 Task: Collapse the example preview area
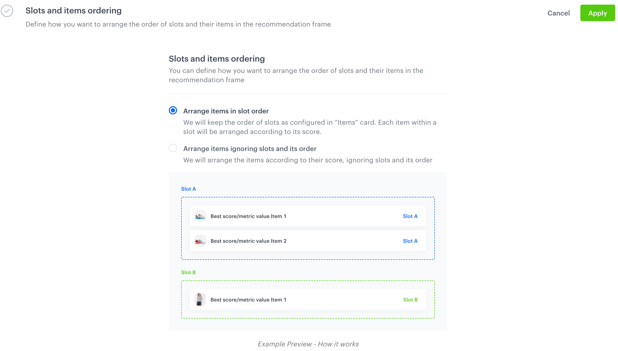[x=308, y=344]
